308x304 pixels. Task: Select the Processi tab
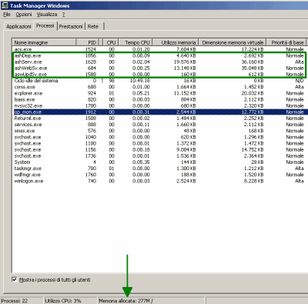coord(45,25)
